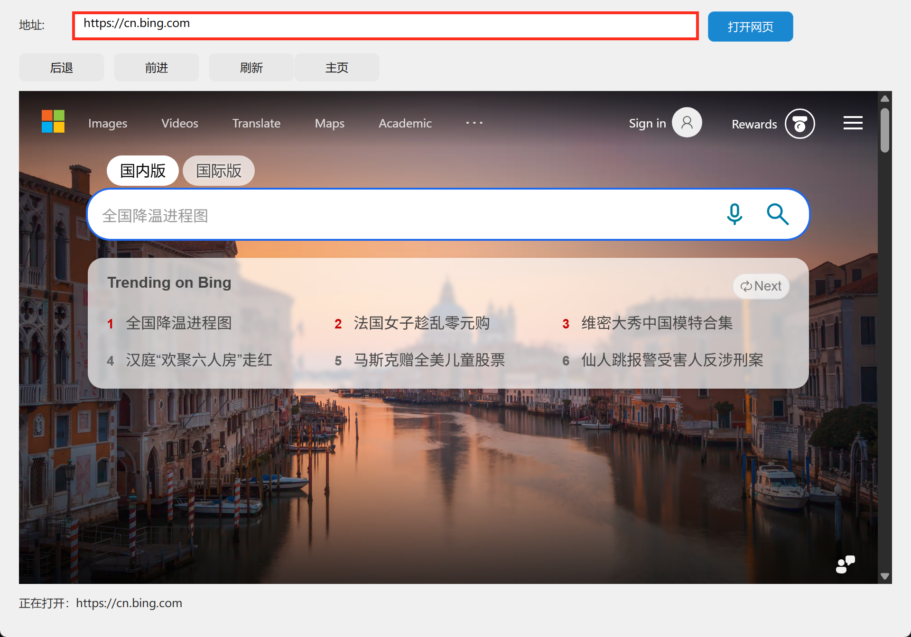The image size is (911, 637).
Task: Click the scrollbar down arrow
Action: click(x=885, y=576)
